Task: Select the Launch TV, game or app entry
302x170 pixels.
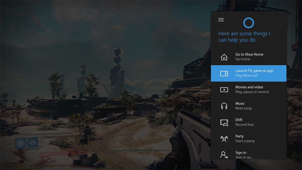Action: point(248,73)
